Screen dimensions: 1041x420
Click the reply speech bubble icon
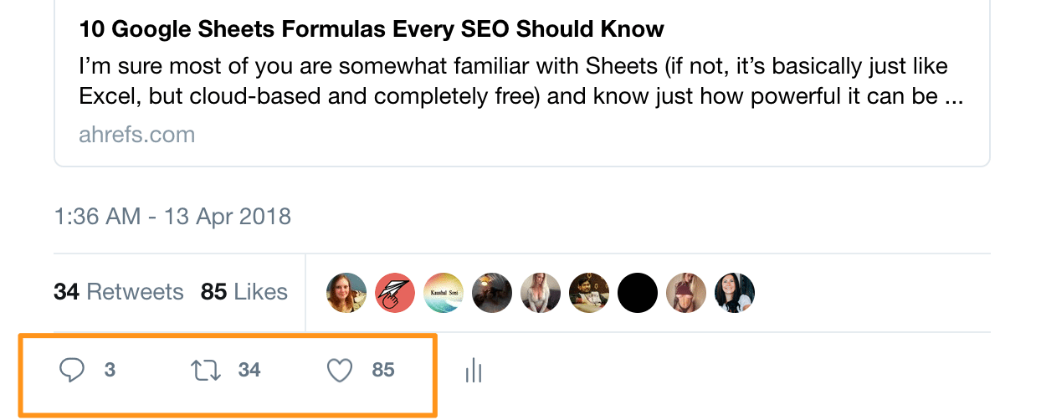73,370
